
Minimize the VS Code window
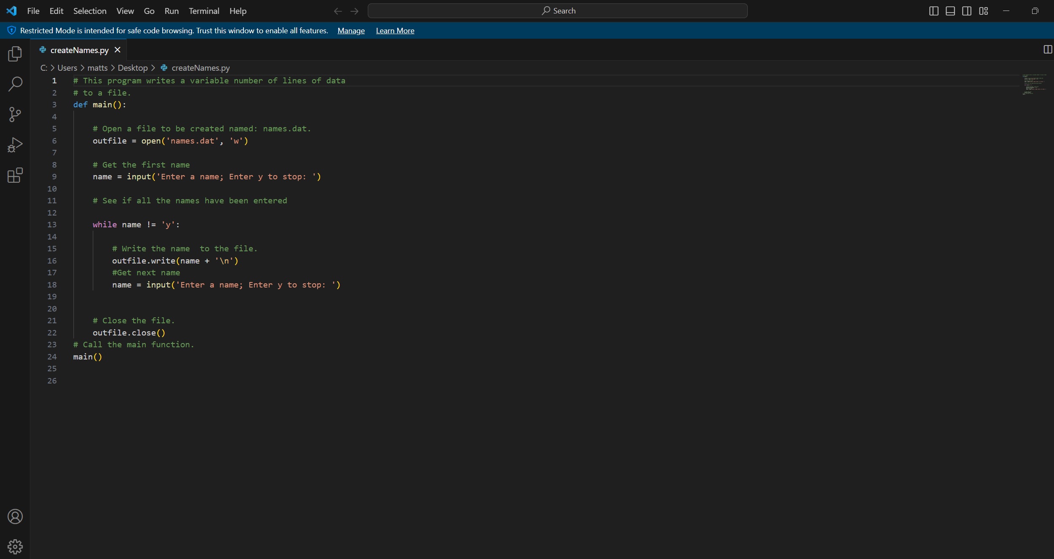[1006, 11]
